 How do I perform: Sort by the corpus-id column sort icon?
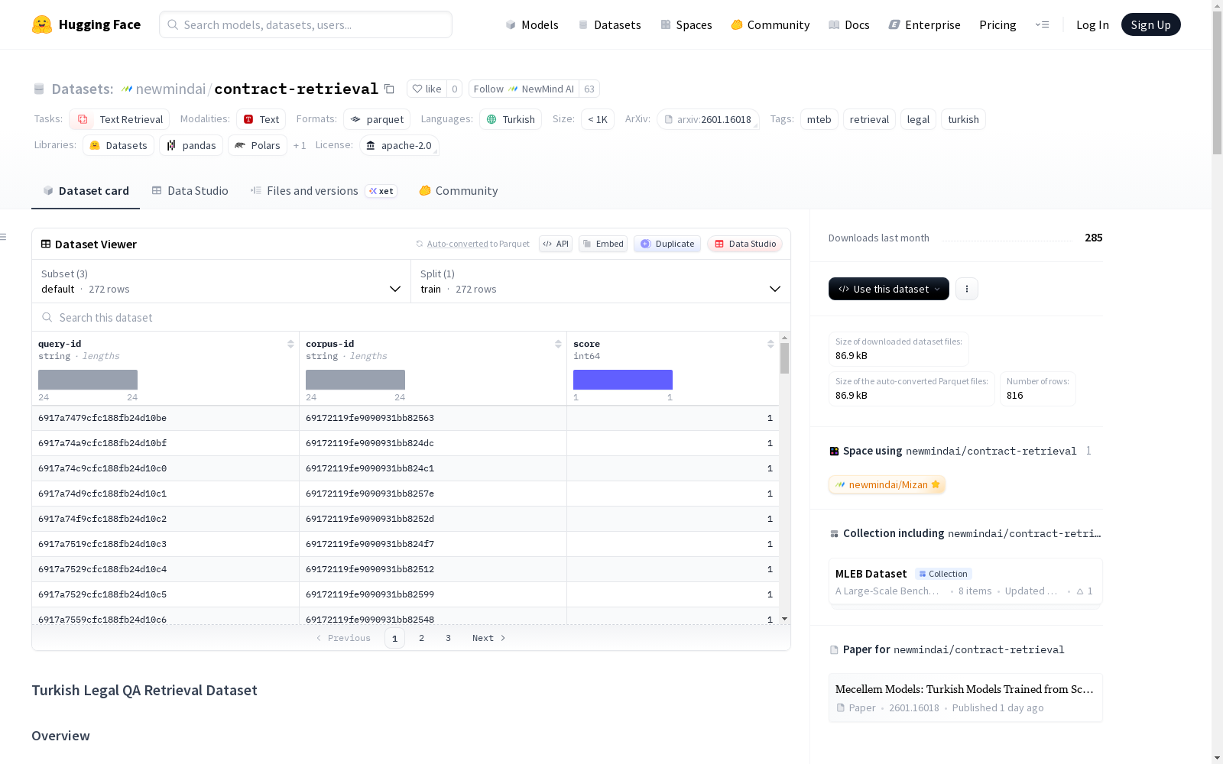tap(558, 344)
